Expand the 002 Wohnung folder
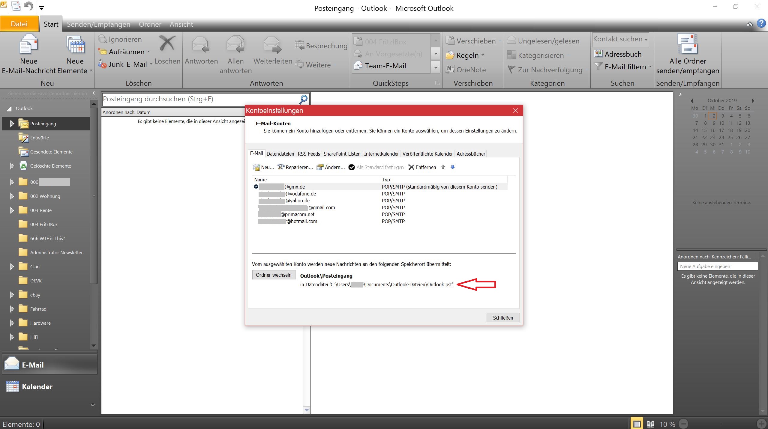The image size is (768, 429). tap(12, 196)
